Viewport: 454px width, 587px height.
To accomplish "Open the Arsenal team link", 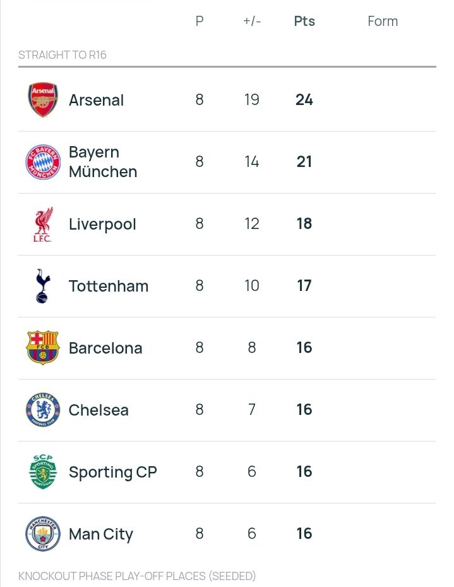I will pos(96,100).
